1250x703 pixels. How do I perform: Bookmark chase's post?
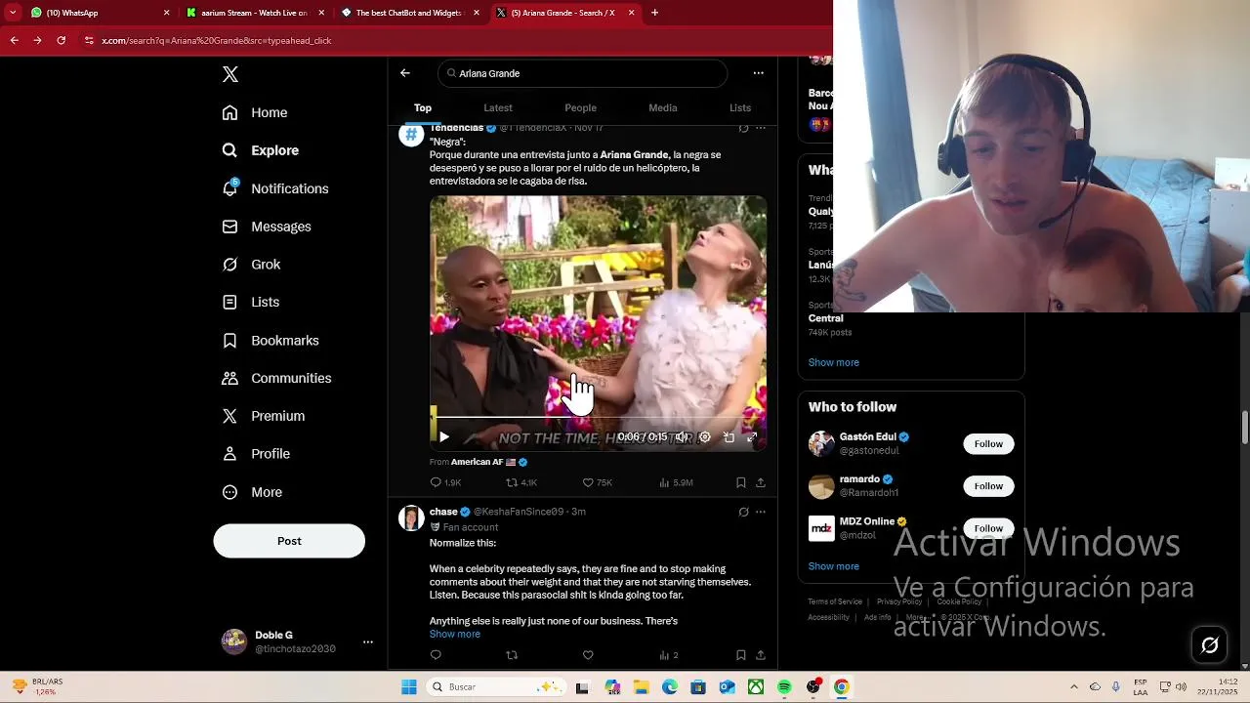[x=740, y=655]
